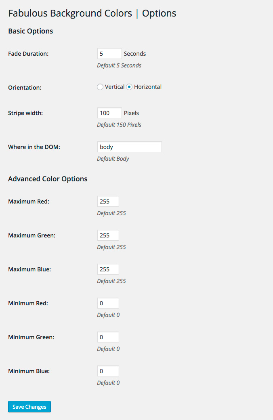Viewport: 273px width, 420px height.
Task: Select the Horizontal orientation radio button
Action: [x=129, y=87]
